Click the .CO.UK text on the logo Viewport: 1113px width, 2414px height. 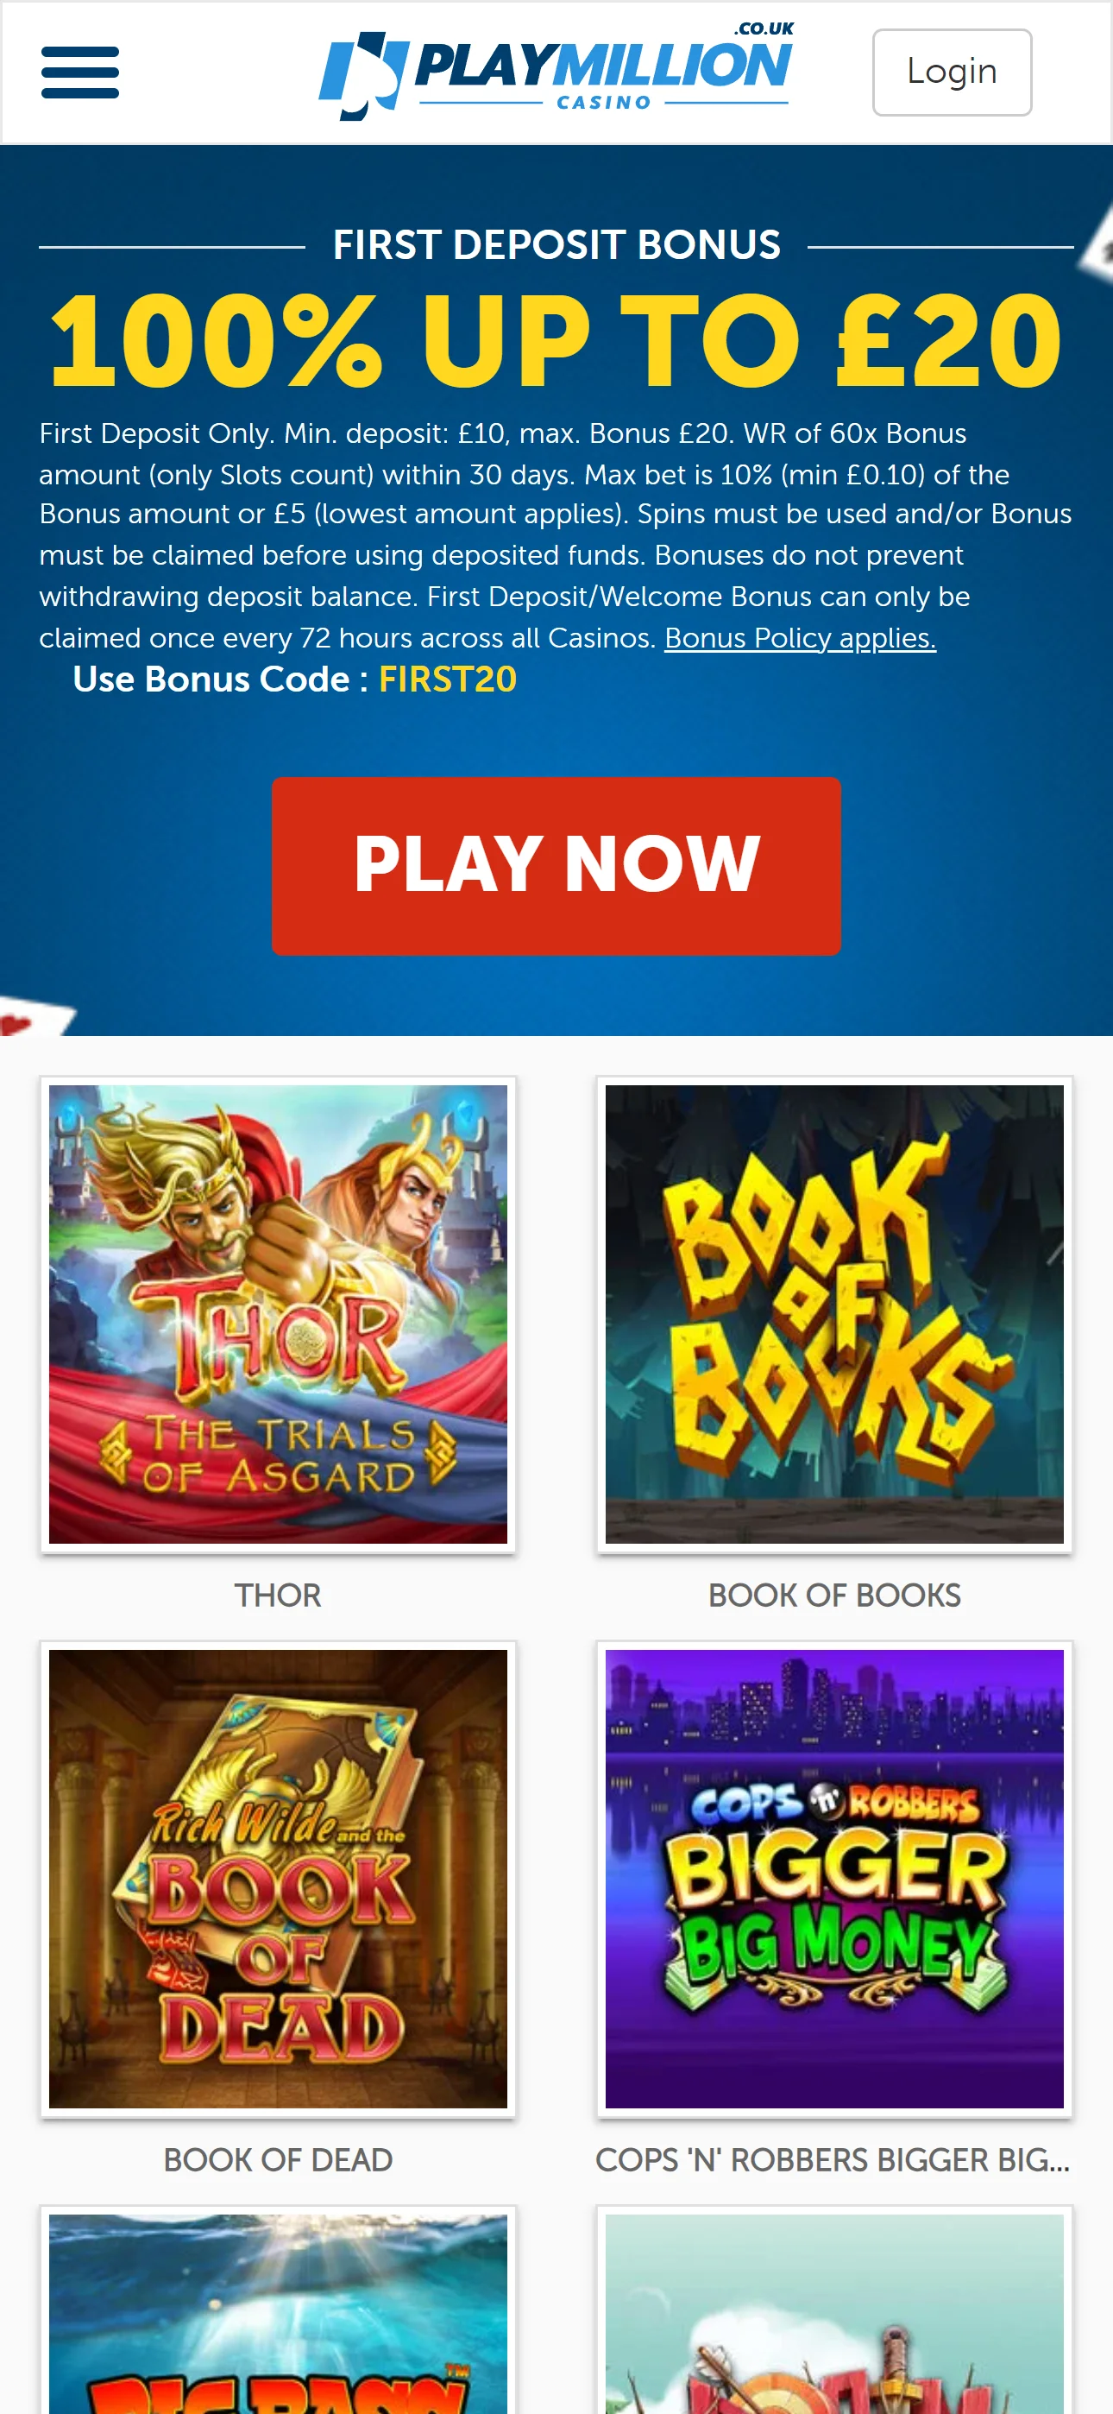[764, 29]
